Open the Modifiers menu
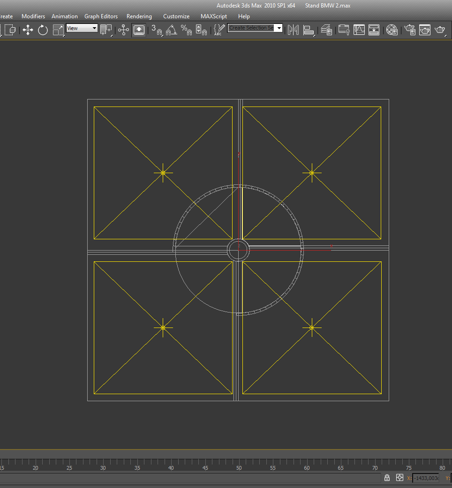 [33, 16]
